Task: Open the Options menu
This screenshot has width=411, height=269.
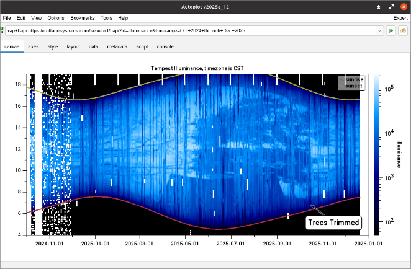Action: click(55, 19)
